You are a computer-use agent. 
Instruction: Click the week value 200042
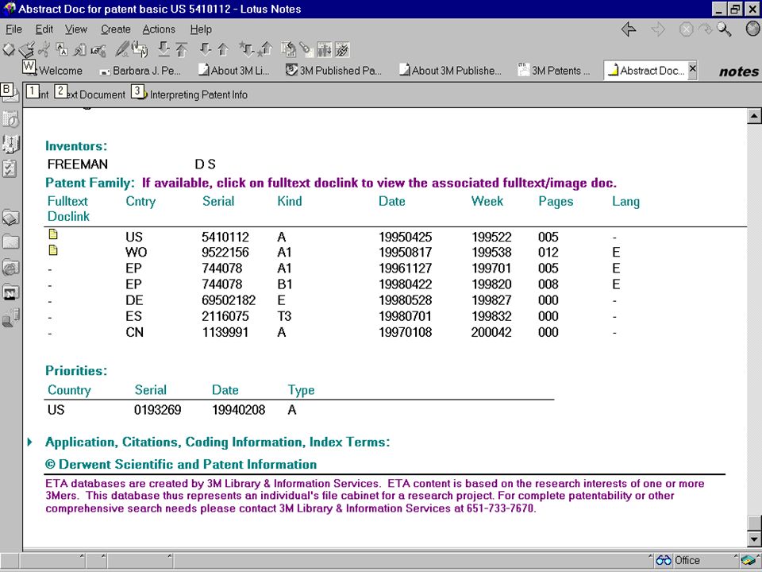click(x=491, y=332)
